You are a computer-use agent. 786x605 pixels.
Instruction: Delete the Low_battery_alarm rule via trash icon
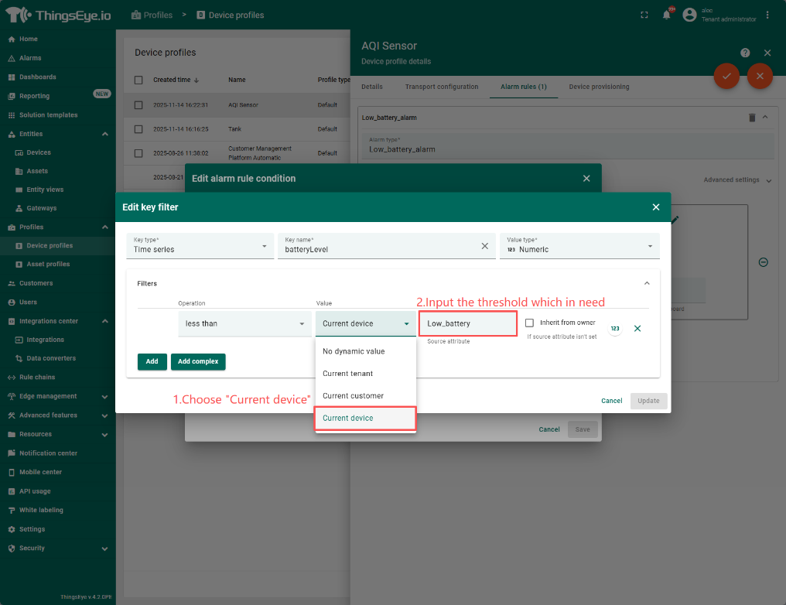751,118
